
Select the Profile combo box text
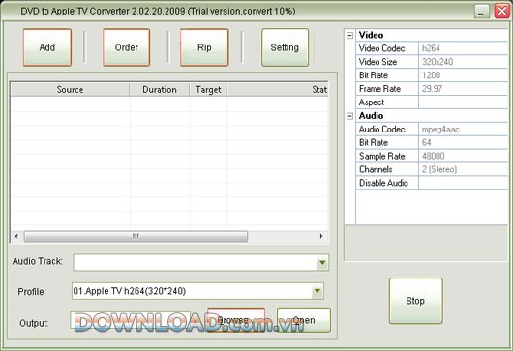click(130, 291)
